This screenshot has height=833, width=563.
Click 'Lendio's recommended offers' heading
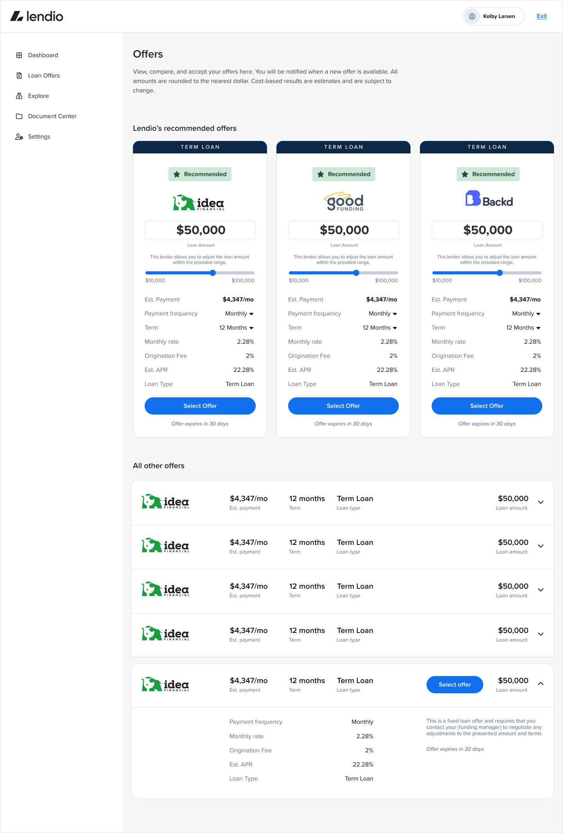click(x=185, y=128)
